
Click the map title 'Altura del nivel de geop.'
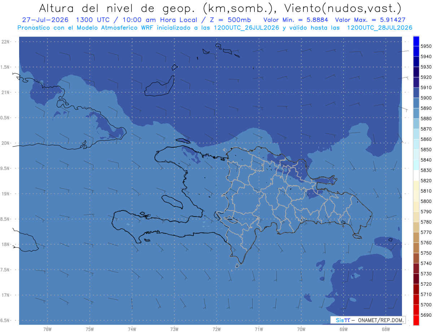point(117,8)
